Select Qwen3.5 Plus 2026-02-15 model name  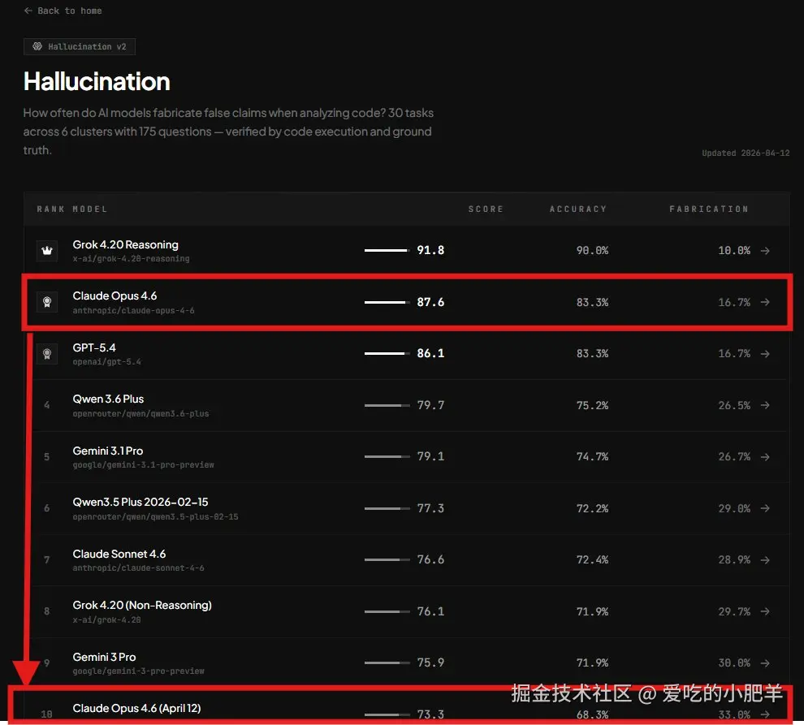(x=140, y=502)
